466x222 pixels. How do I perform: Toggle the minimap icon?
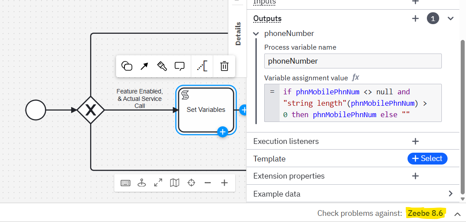175,183
